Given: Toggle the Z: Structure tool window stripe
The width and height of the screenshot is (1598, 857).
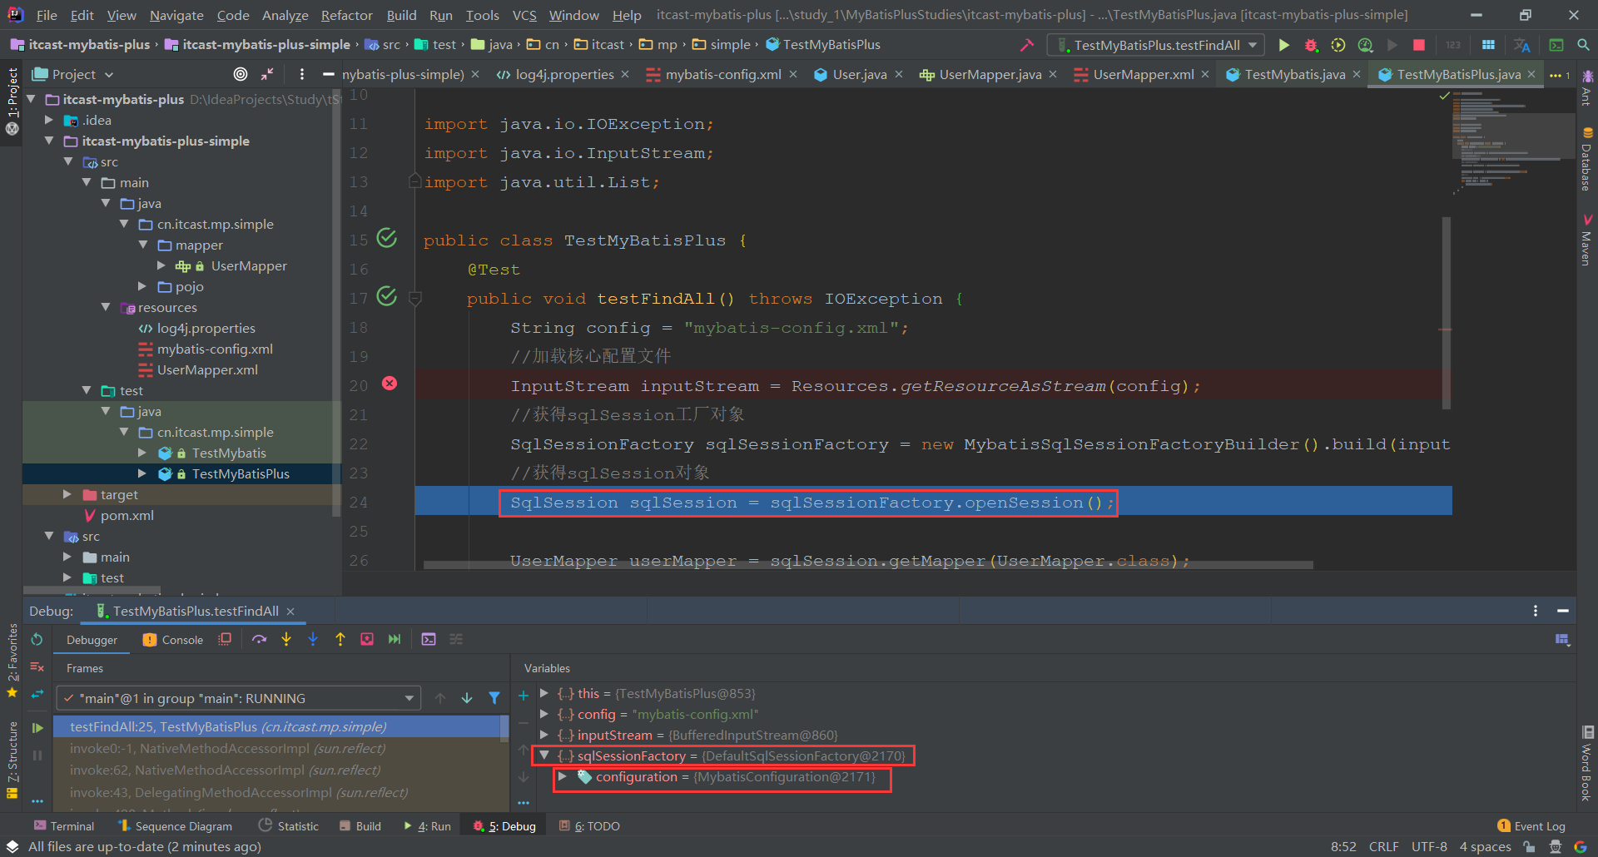Looking at the screenshot, I should (12, 760).
